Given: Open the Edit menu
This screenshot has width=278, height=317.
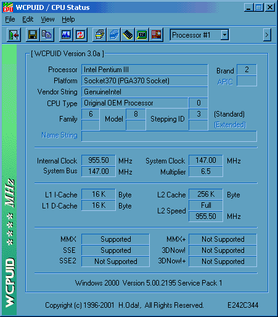Looking at the screenshot, I should pyautogui.click(x=28, y=19).
